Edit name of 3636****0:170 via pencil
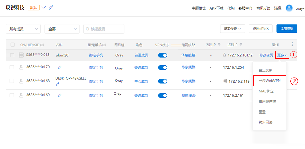 (60, 67)
